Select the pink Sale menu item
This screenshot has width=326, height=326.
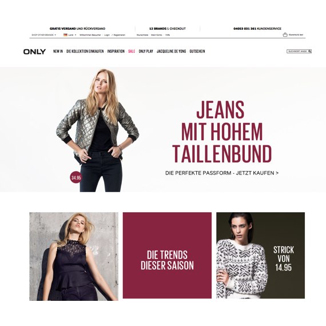point(132,51)
